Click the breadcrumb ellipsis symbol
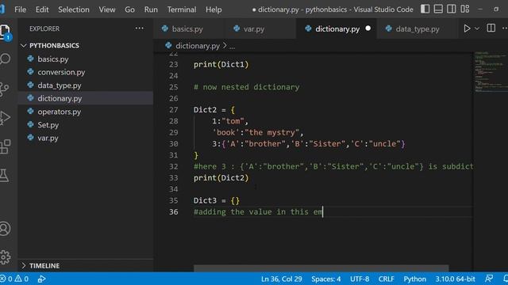 click(233, 46)
